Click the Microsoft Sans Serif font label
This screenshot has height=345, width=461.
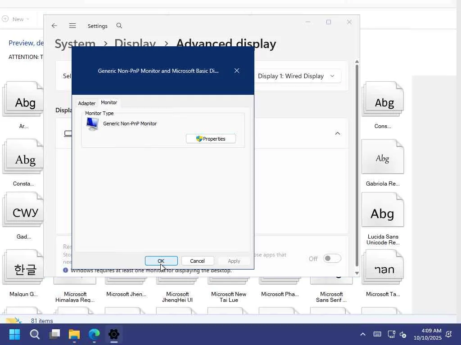coord(331,297)
